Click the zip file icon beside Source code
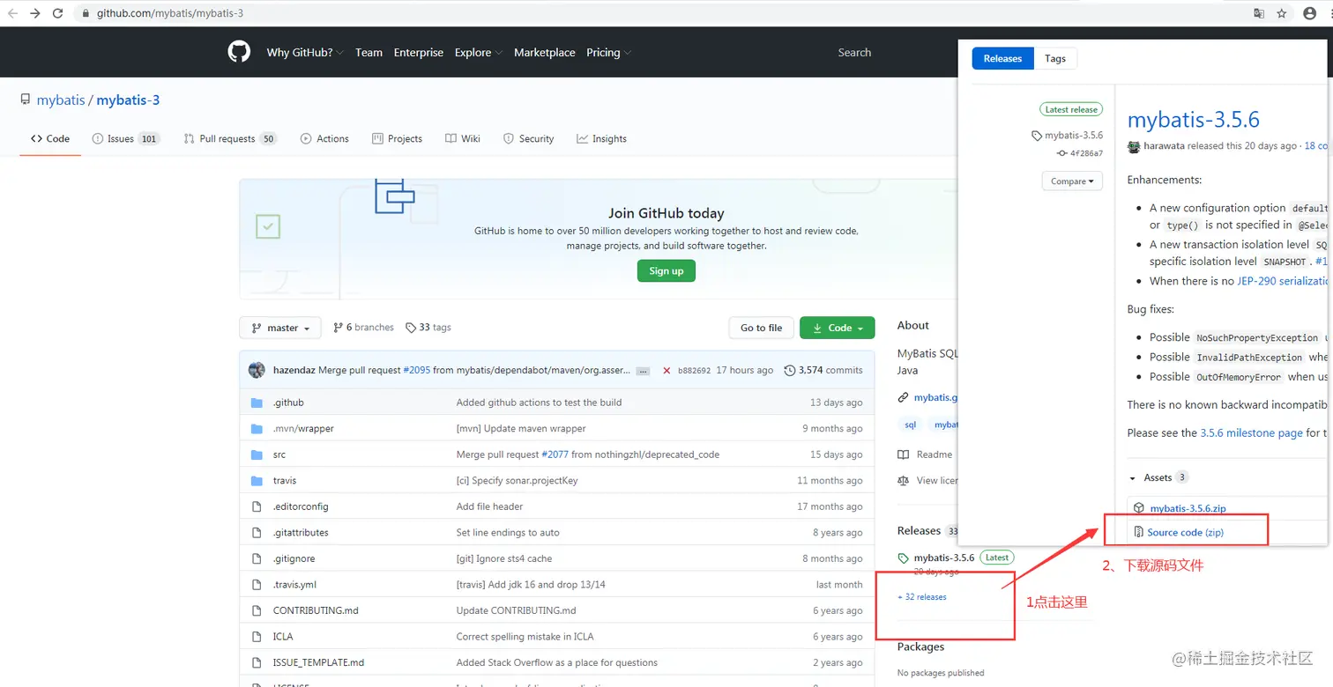Screen dimensions: 1333x687 point(1138,532)
